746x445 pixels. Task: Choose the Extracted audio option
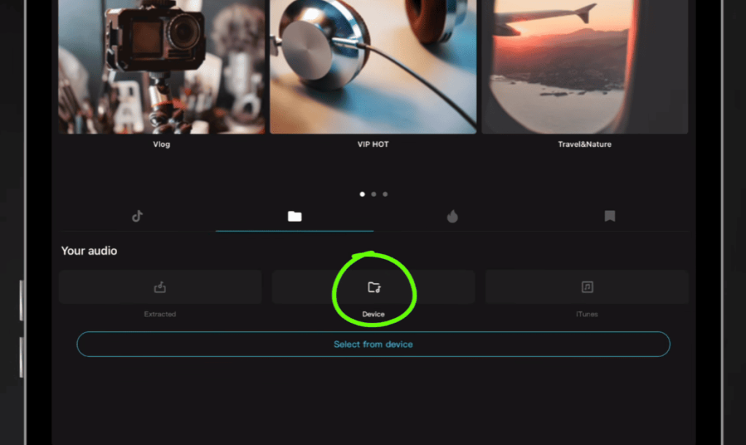(x=160, y=287)
